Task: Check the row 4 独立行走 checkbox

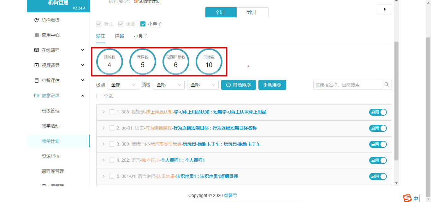Action: point(111,160)
